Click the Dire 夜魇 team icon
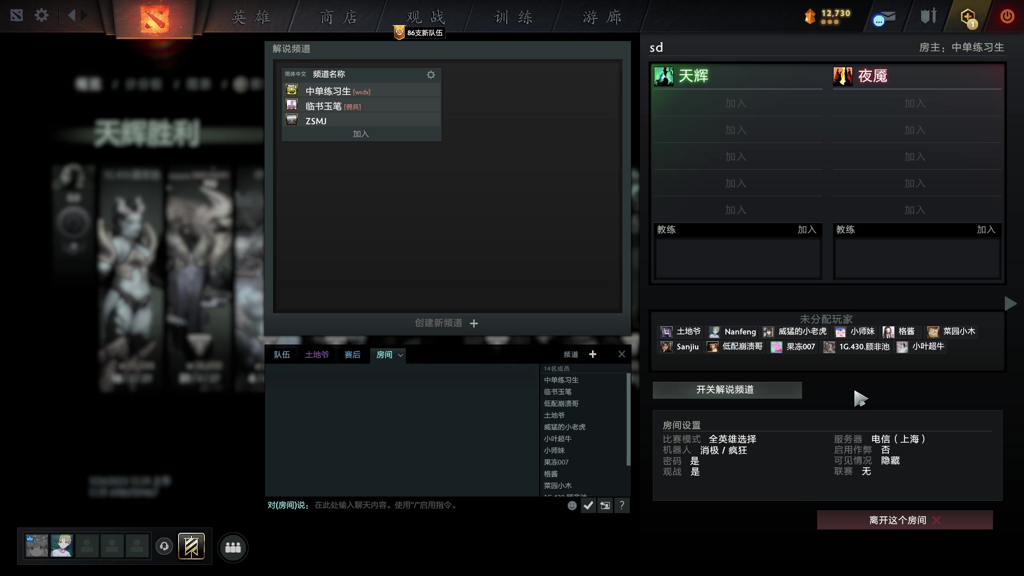Image resolution: width=1024 pixels, height=576 pixels. coord(843,76)
